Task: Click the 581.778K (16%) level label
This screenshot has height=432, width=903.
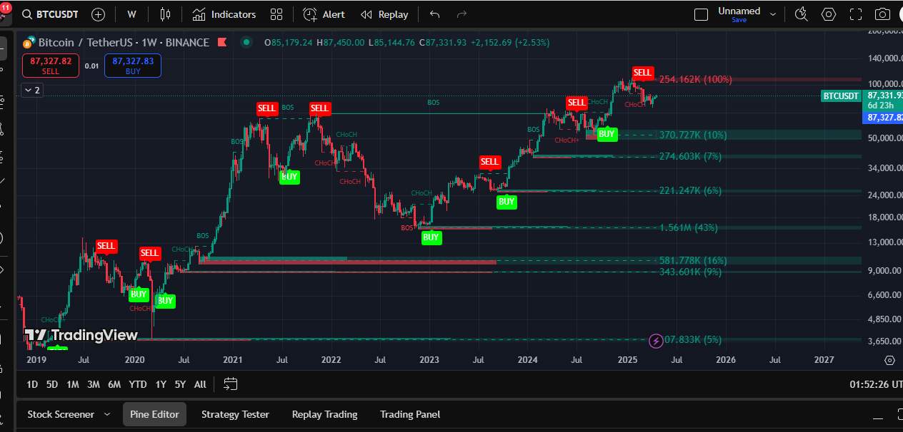Action: pos(693,260)
